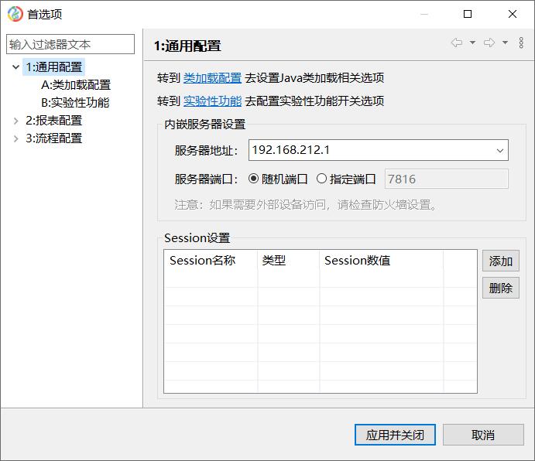This screenshot has height=461, width=535.
Task: Select 1:通用配置 in the tree
Action: pos(54,67)
